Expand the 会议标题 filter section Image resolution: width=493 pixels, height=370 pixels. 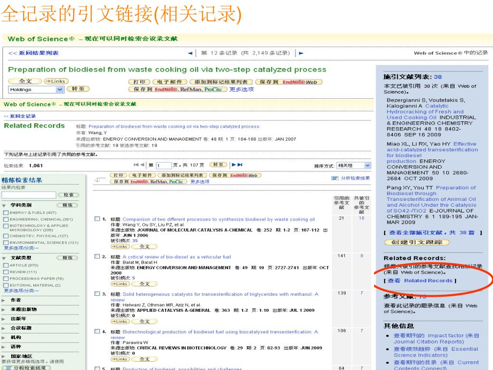coord(4,329)
